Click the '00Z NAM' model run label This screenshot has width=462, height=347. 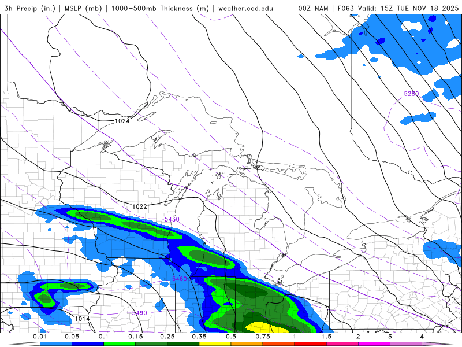click(313, 9)
